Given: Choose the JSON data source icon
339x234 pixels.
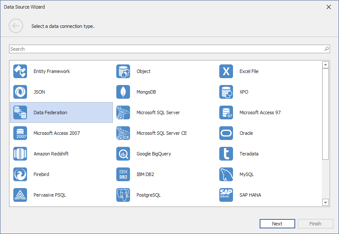Looking at the screenshot, I should (x=20, y=92).
